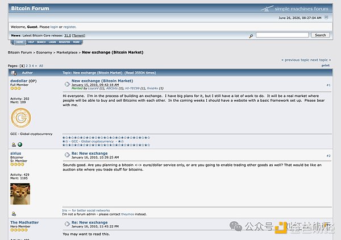
Task: Go to page 2 of the topic
Action: point(27,66)
